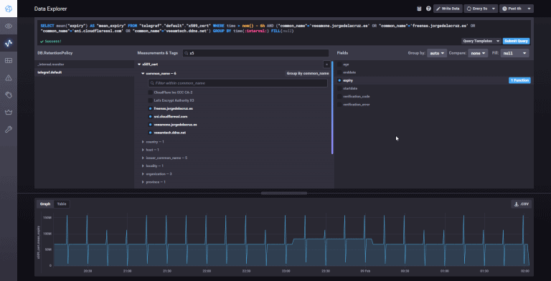Image resolution: width=551 pixels, height=281 pixels.
Task: Collapse the x509_cert measurement
Action: click(x=139, y=65)
